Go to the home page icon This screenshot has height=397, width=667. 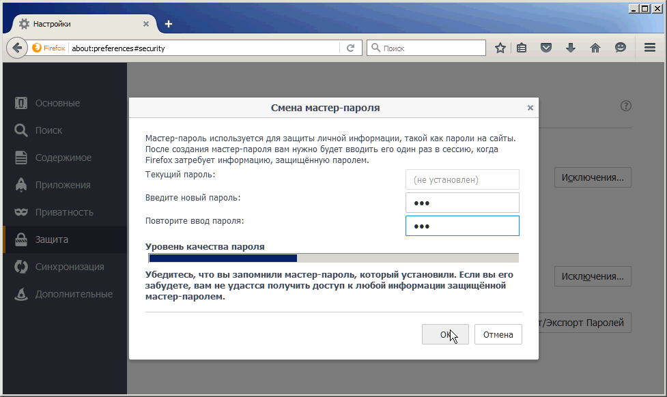(x=595, y=48)
